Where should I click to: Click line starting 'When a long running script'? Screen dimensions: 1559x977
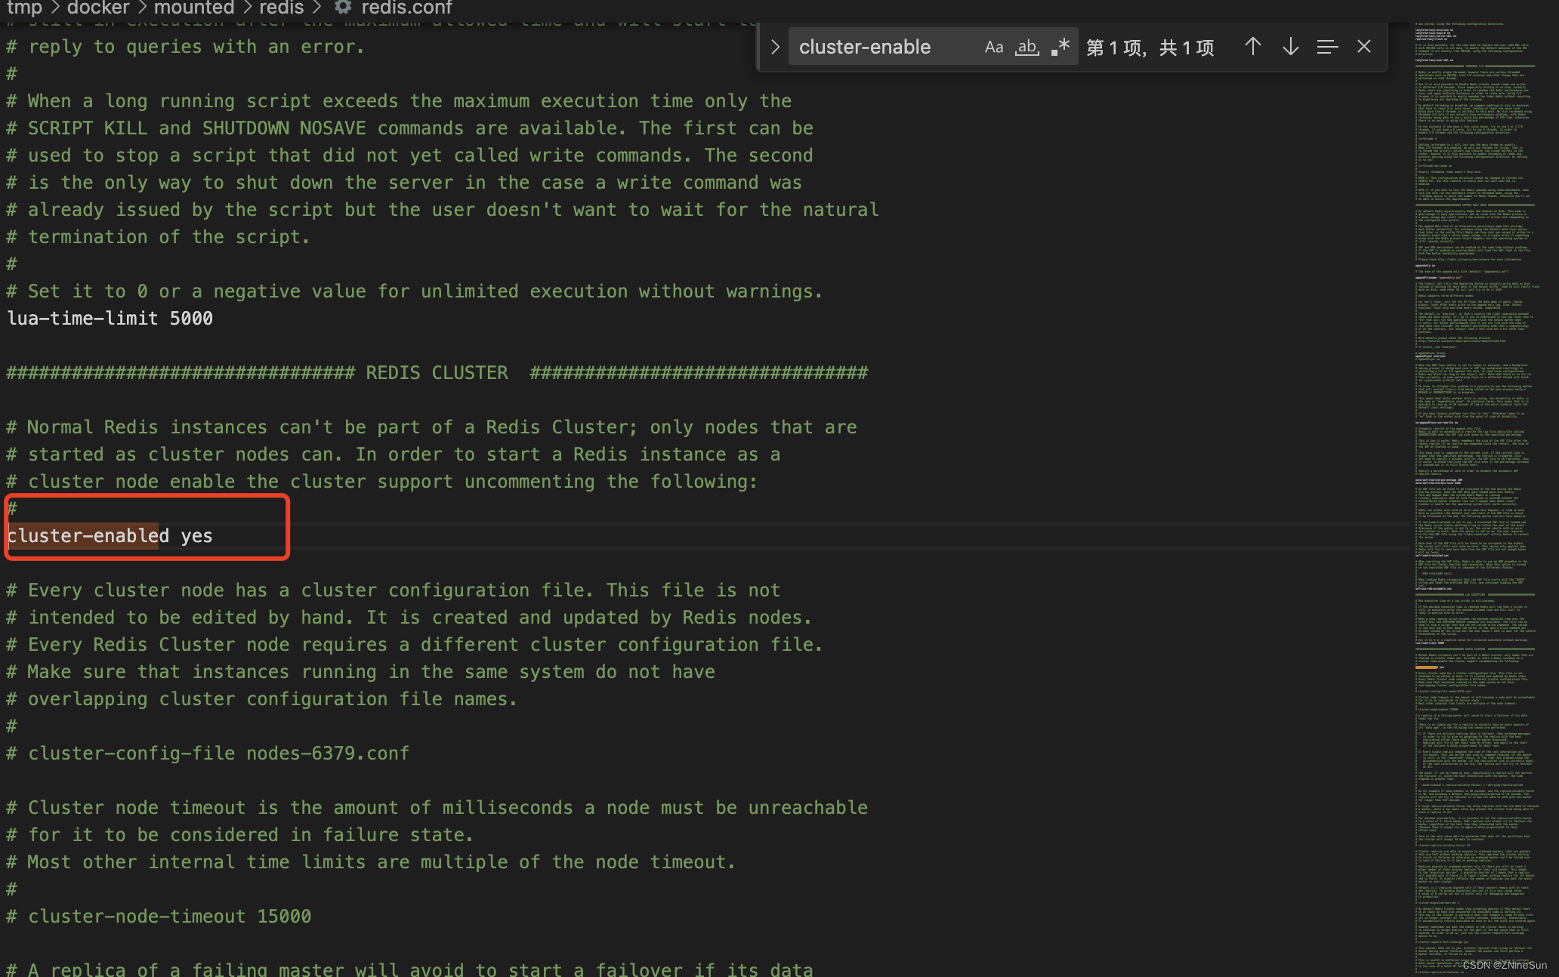pyautogui.click(x=399, y=100)
